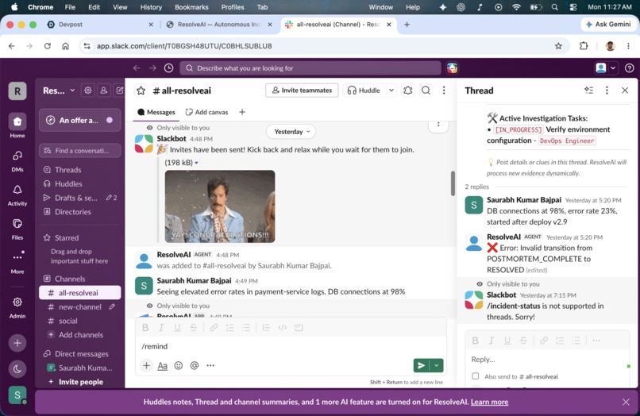This screenshot has height=416, width=640.
Task: Open the Yesterday date jump dropdown
Action: click(x=292, y=132)
